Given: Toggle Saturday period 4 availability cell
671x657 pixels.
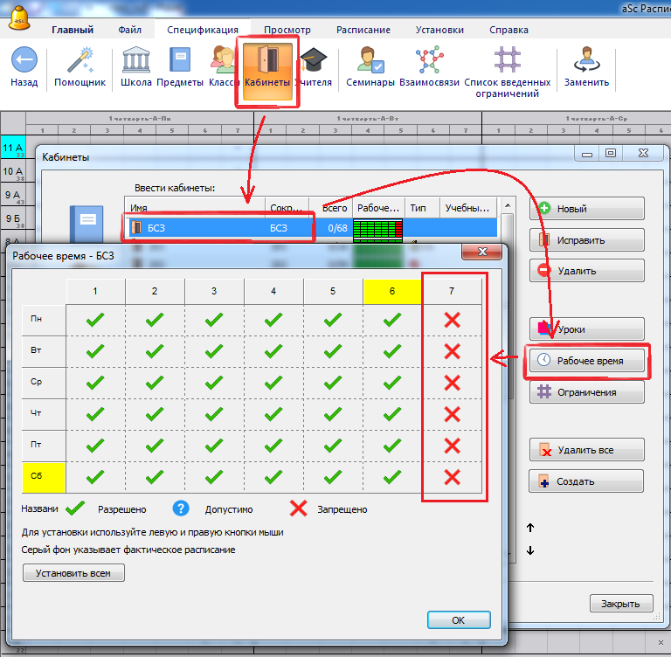Looking at the screenshot, I should pos(273,477).
